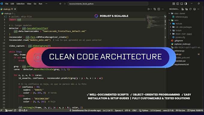This screenshot has width=204, height=115.
Task: Click Spaces: 4 indentation setting
Action: point(119,110)
